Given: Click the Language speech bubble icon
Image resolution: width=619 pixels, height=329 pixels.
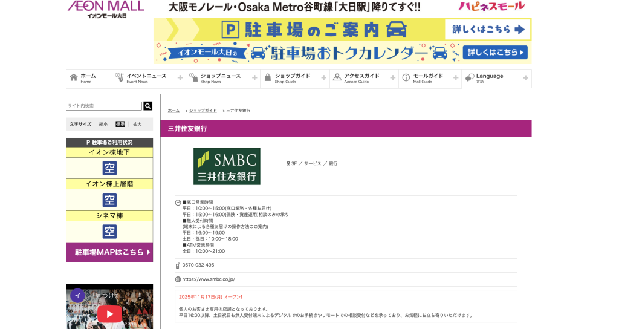Looking at the screenshot, I should click(x=469, y=79).
